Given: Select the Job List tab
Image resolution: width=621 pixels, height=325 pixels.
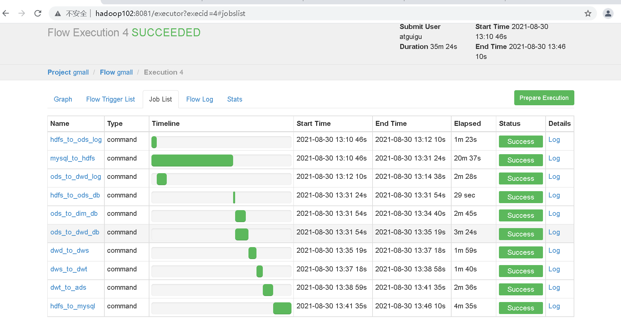Looking at the screenshot, I should pos(160,99).
